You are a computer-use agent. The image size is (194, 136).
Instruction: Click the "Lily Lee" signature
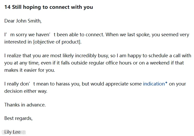(12, 132)
